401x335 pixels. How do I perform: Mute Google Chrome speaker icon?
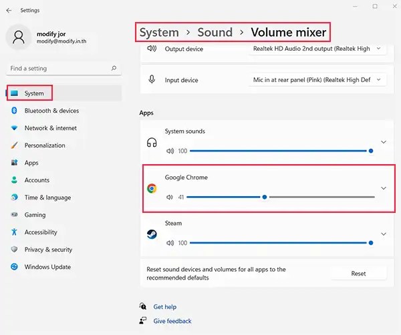click(x=170, y=197)
